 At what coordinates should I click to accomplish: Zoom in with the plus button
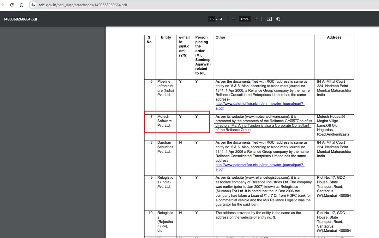[256, 19]
